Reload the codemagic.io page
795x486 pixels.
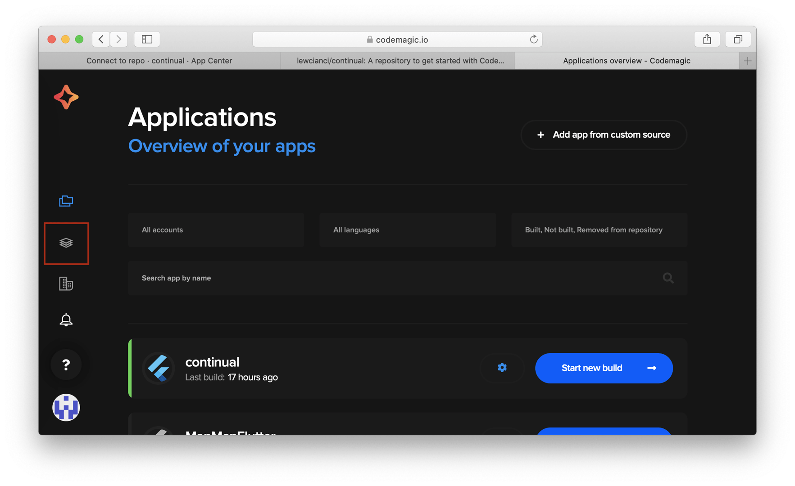pyautogui.click(x=534, y=39)
